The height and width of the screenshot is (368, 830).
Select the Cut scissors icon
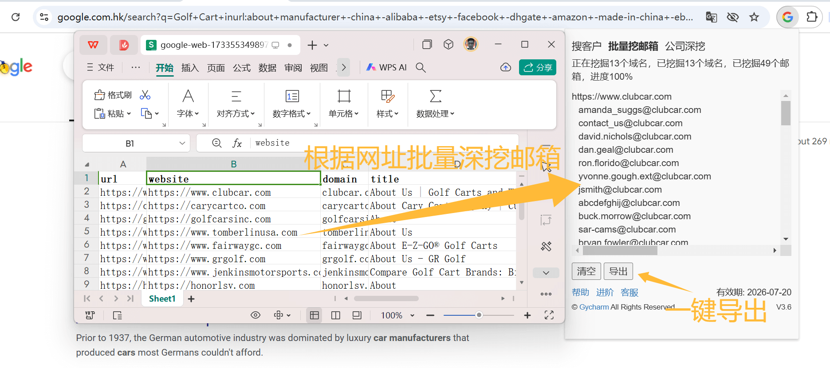pyautogui.click(x=145, y=95)
